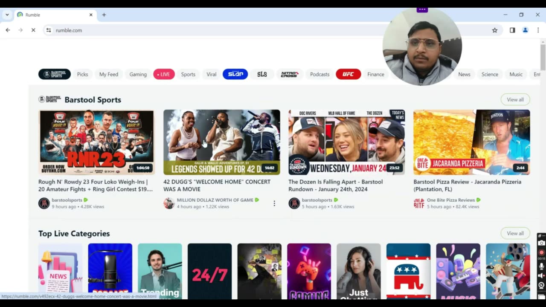Open the tab search dropdown arrow
The height and width of the screenshot is (307, 546).
[7, 15]
